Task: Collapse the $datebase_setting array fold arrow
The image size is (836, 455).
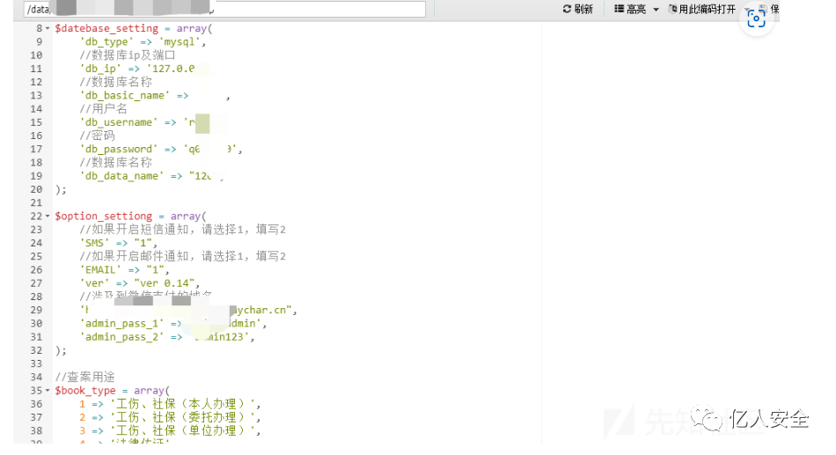Action: (x=48, y=28)
